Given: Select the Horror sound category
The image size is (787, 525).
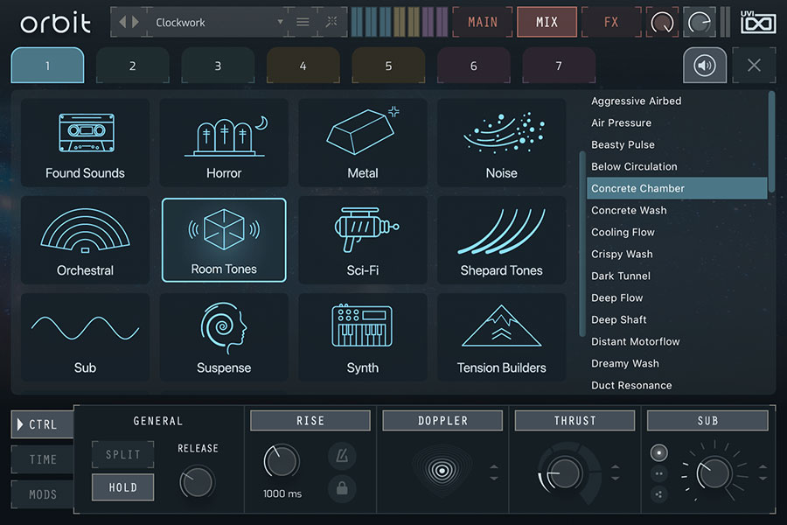Looking at the screenshot, I should click(x=224, y=143).
